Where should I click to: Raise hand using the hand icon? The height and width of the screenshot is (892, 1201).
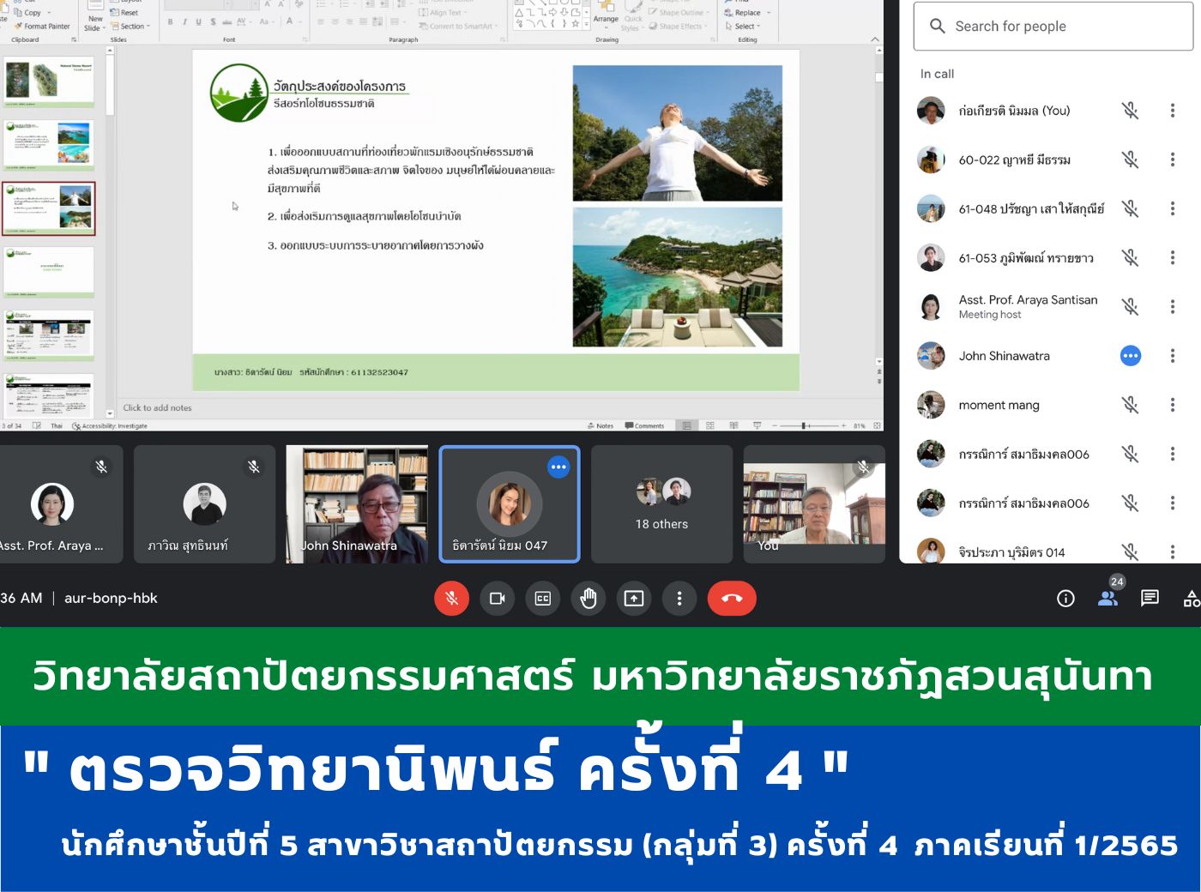click(588, 599)
